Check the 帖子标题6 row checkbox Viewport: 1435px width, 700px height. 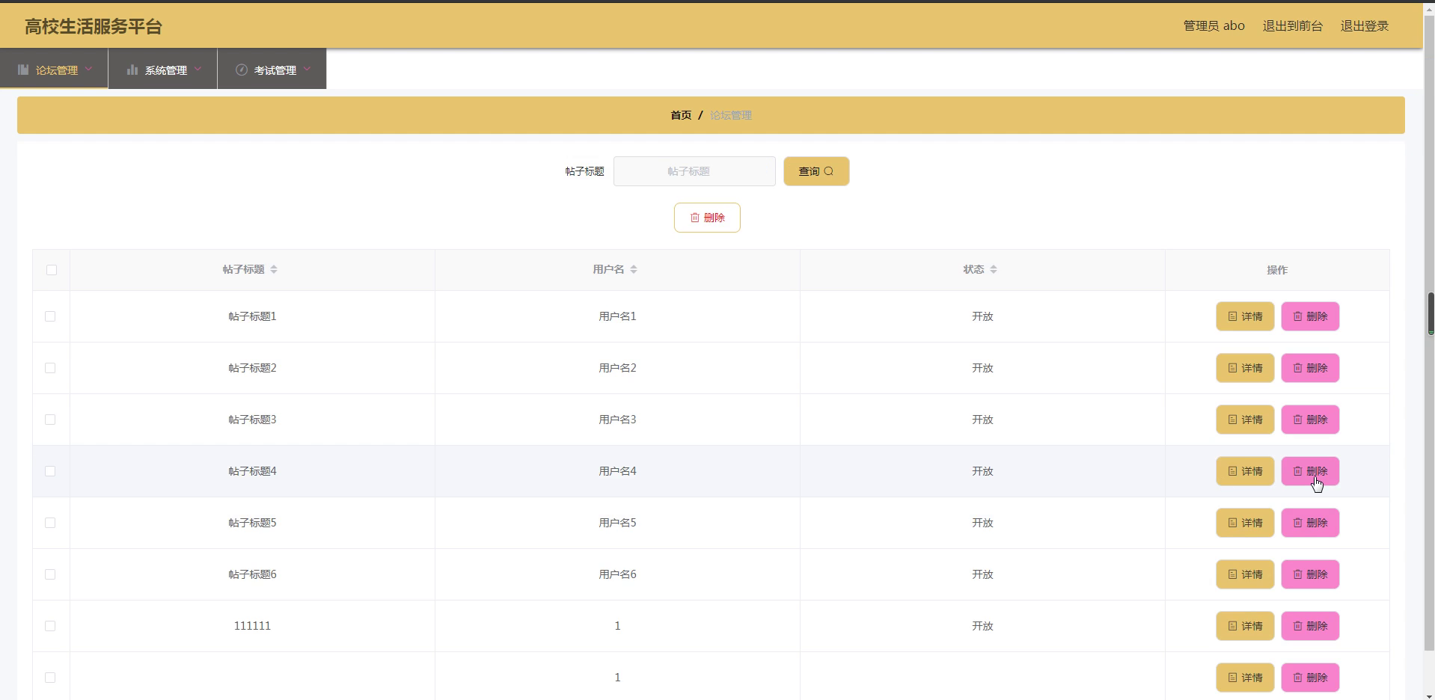(x=50, y=574)
